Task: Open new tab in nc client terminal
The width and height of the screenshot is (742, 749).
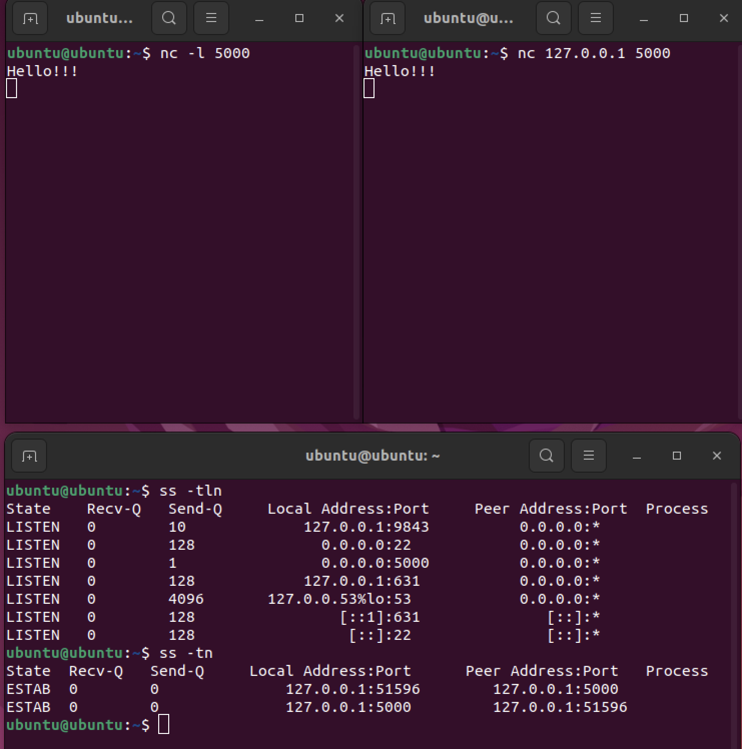Action: (388, 19)
